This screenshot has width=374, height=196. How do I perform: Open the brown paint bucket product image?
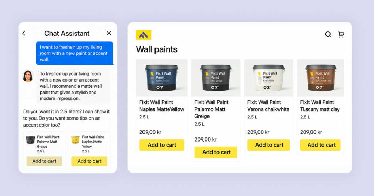(320, 78)
